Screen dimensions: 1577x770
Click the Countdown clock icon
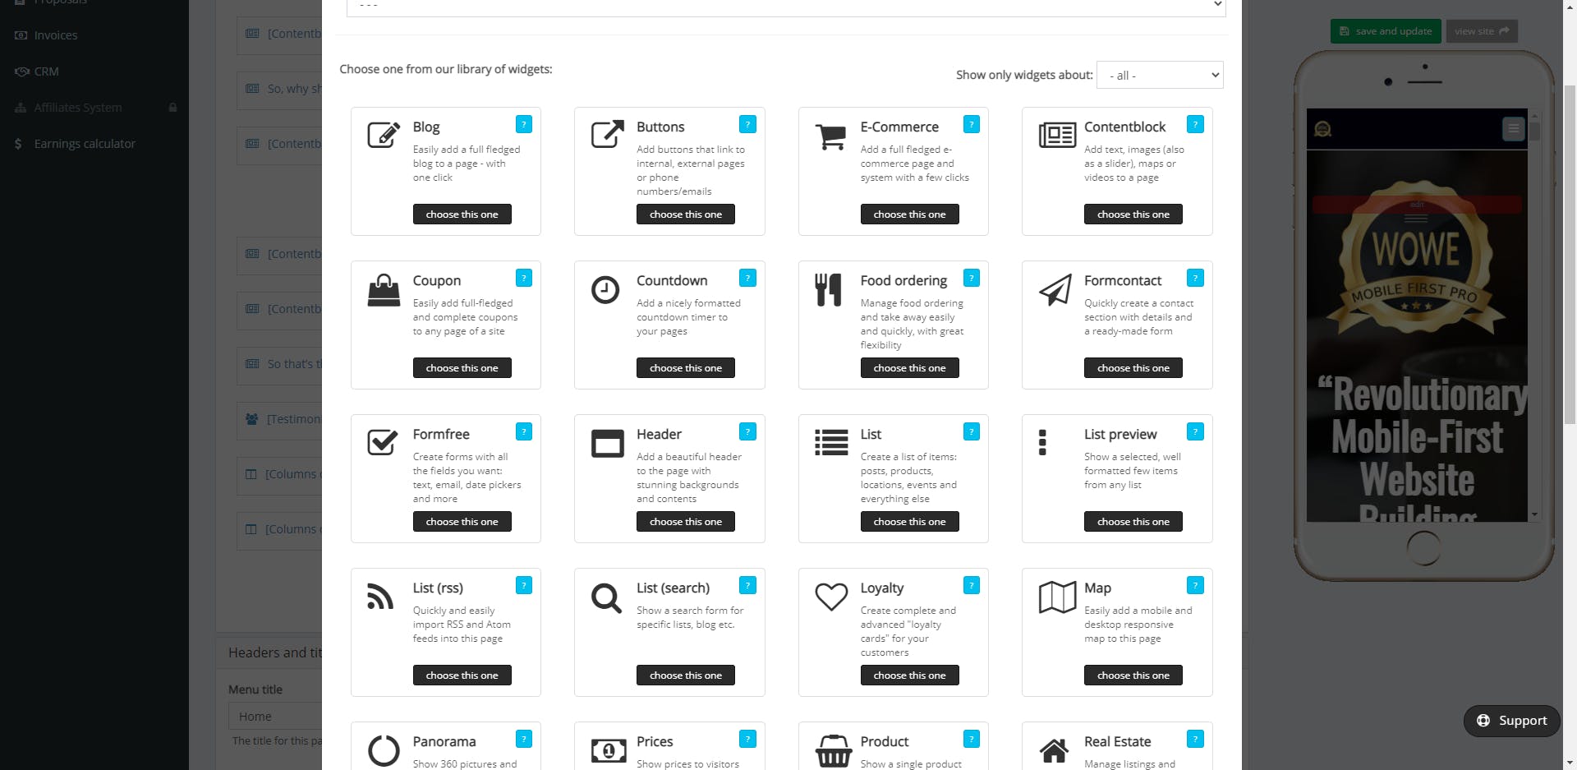606,289
